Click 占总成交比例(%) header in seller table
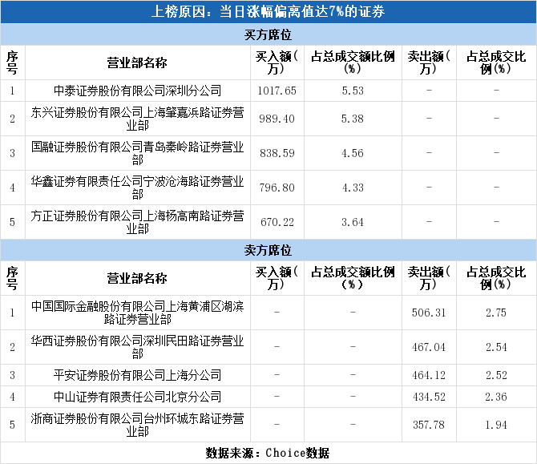537x464 pixels. tap(496, 278)
